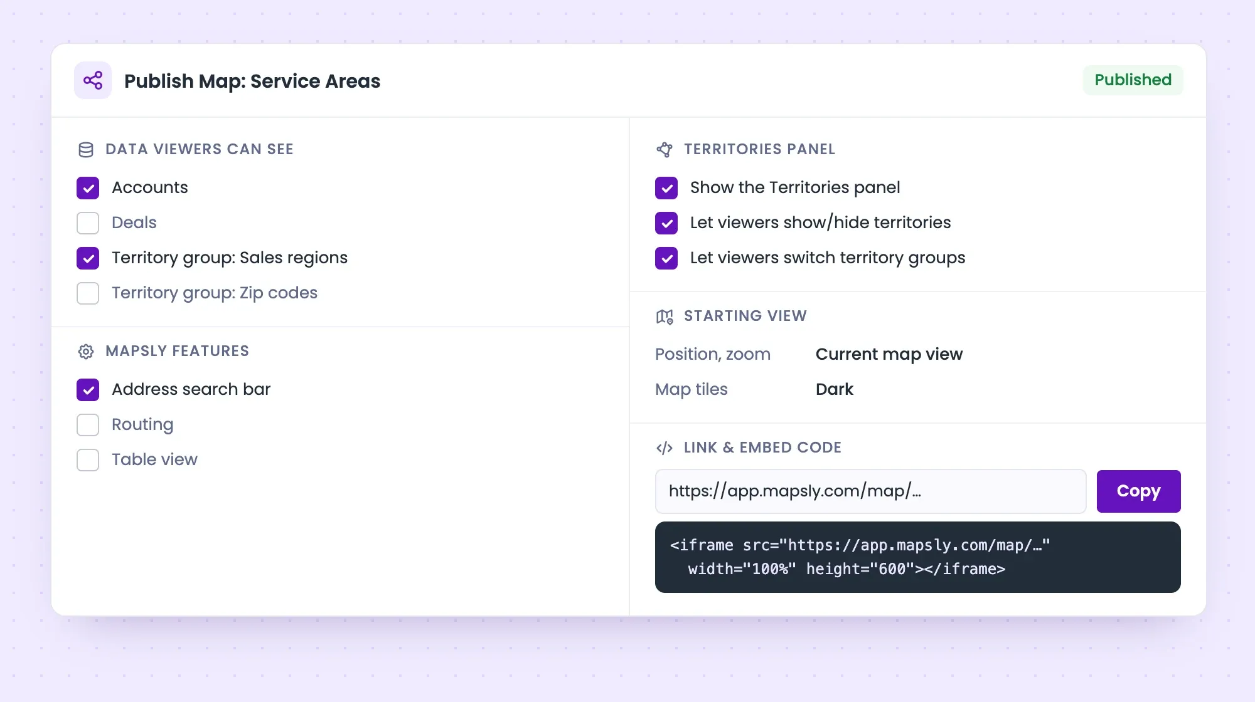Disable the Address search bar option
1255x702 pixels.
point(88,390)
